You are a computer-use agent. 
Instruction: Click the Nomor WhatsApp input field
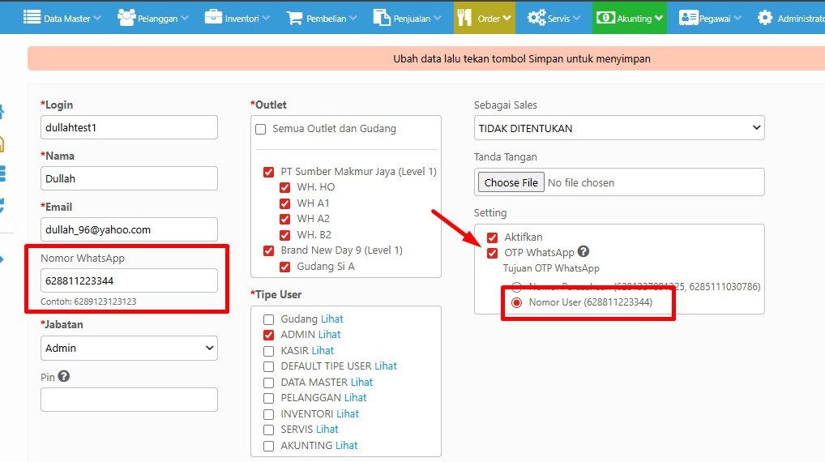click(x=129, y=280)
